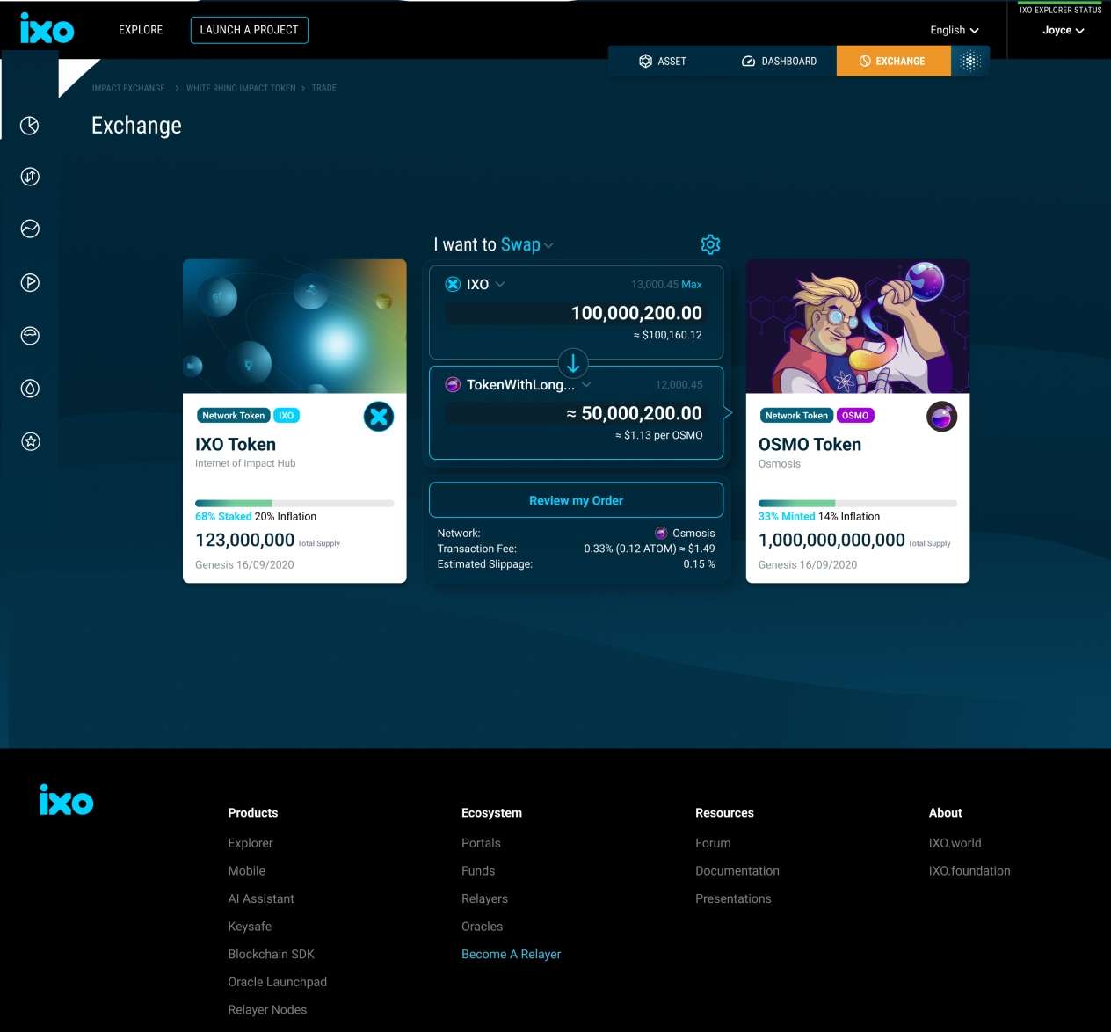Open the IXO token selector dropdown

[x=476, y=284]
